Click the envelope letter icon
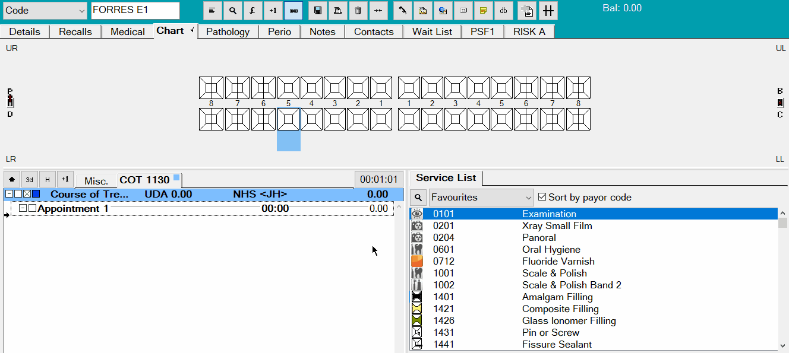 point(422,11)
